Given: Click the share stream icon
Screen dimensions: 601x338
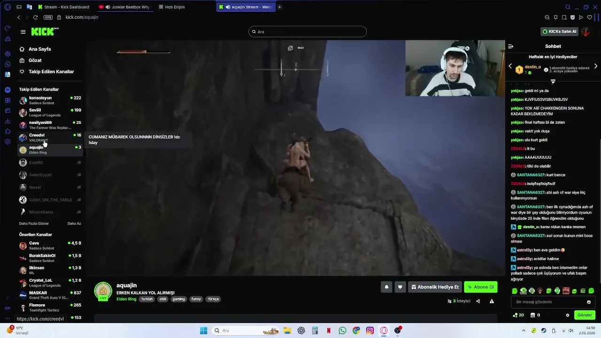Looking at the screenshot, I should click(478, 301).
